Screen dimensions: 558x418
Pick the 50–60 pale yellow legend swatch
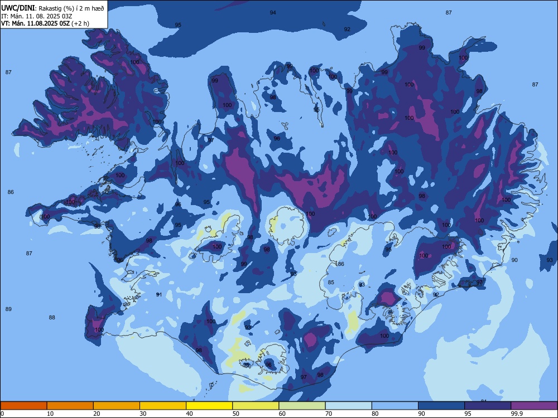click(256, 406)
